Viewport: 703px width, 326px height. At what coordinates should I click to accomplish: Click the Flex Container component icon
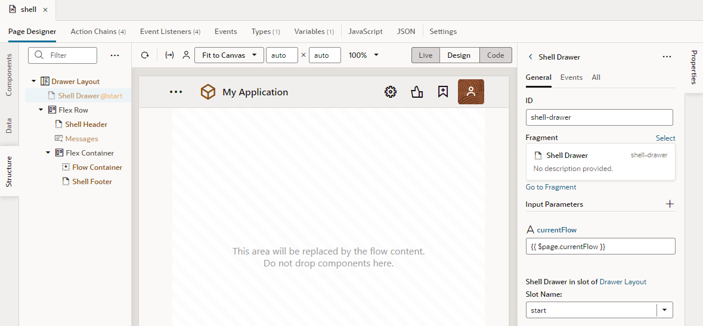(x=59, y=153)
